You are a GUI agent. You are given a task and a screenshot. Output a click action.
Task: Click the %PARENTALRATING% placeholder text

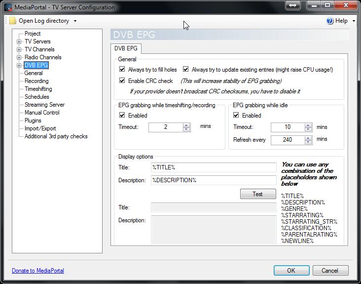tap(309, 235)
